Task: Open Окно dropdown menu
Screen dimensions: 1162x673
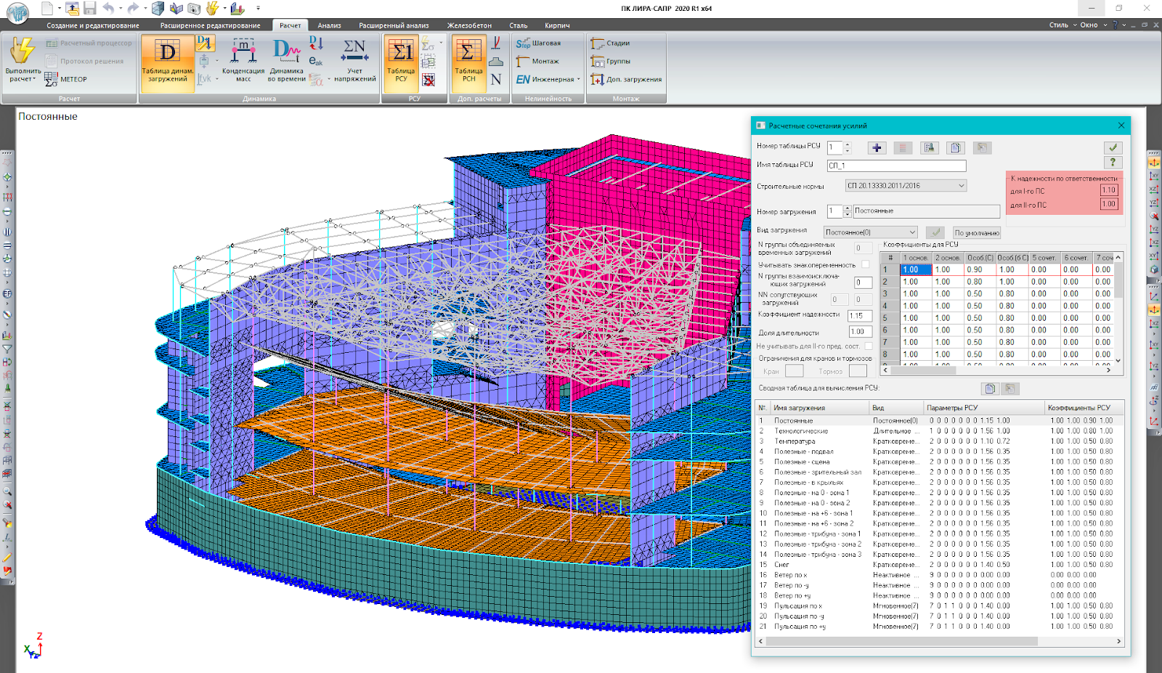Action: coord(1094,25)
